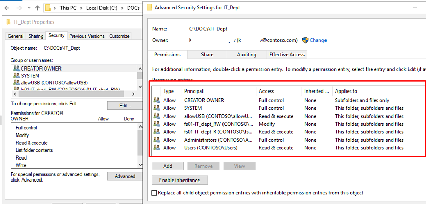Check 'Replace all child object permission entries'
This screenshot has height=204, width=426.
coord(154,193)
